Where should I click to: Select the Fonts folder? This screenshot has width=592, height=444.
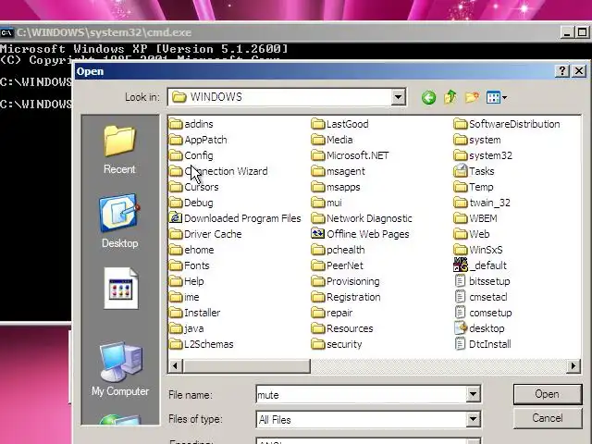pyautogui.click(x=189, y=265)
